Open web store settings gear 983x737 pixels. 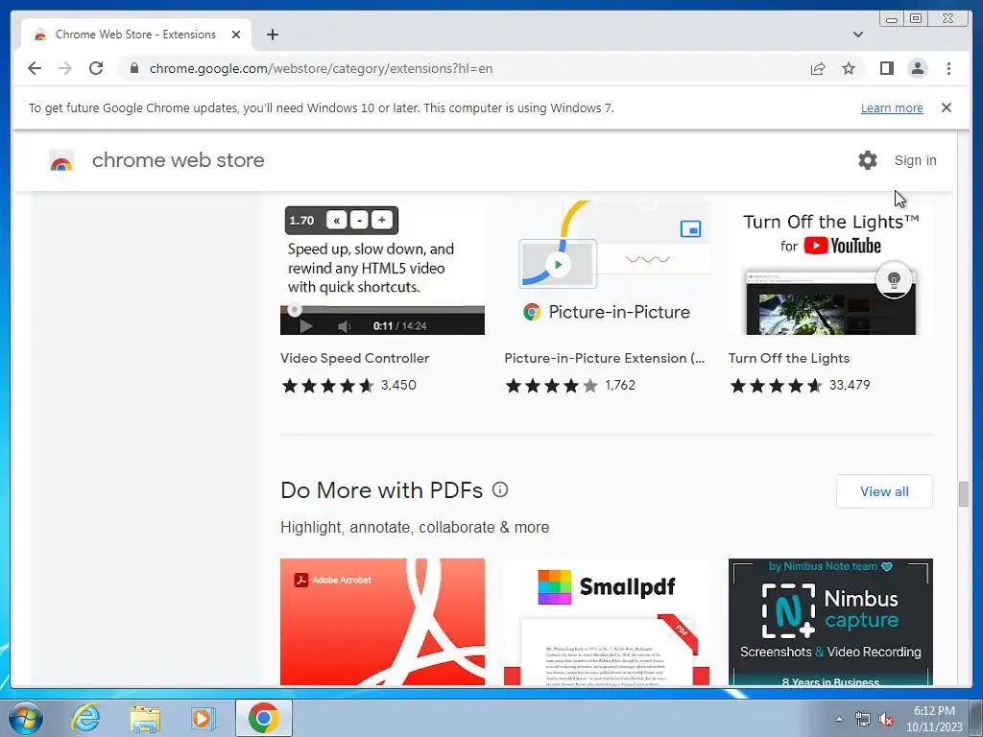[868, 160]
